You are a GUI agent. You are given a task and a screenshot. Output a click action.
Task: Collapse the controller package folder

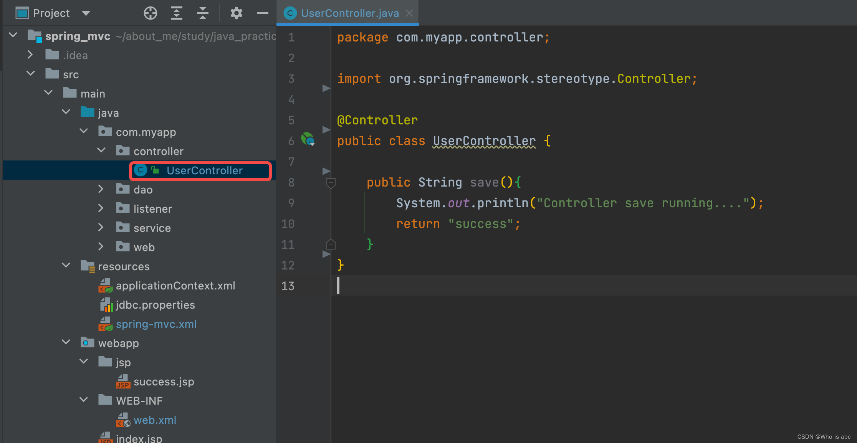click(101, 150)
